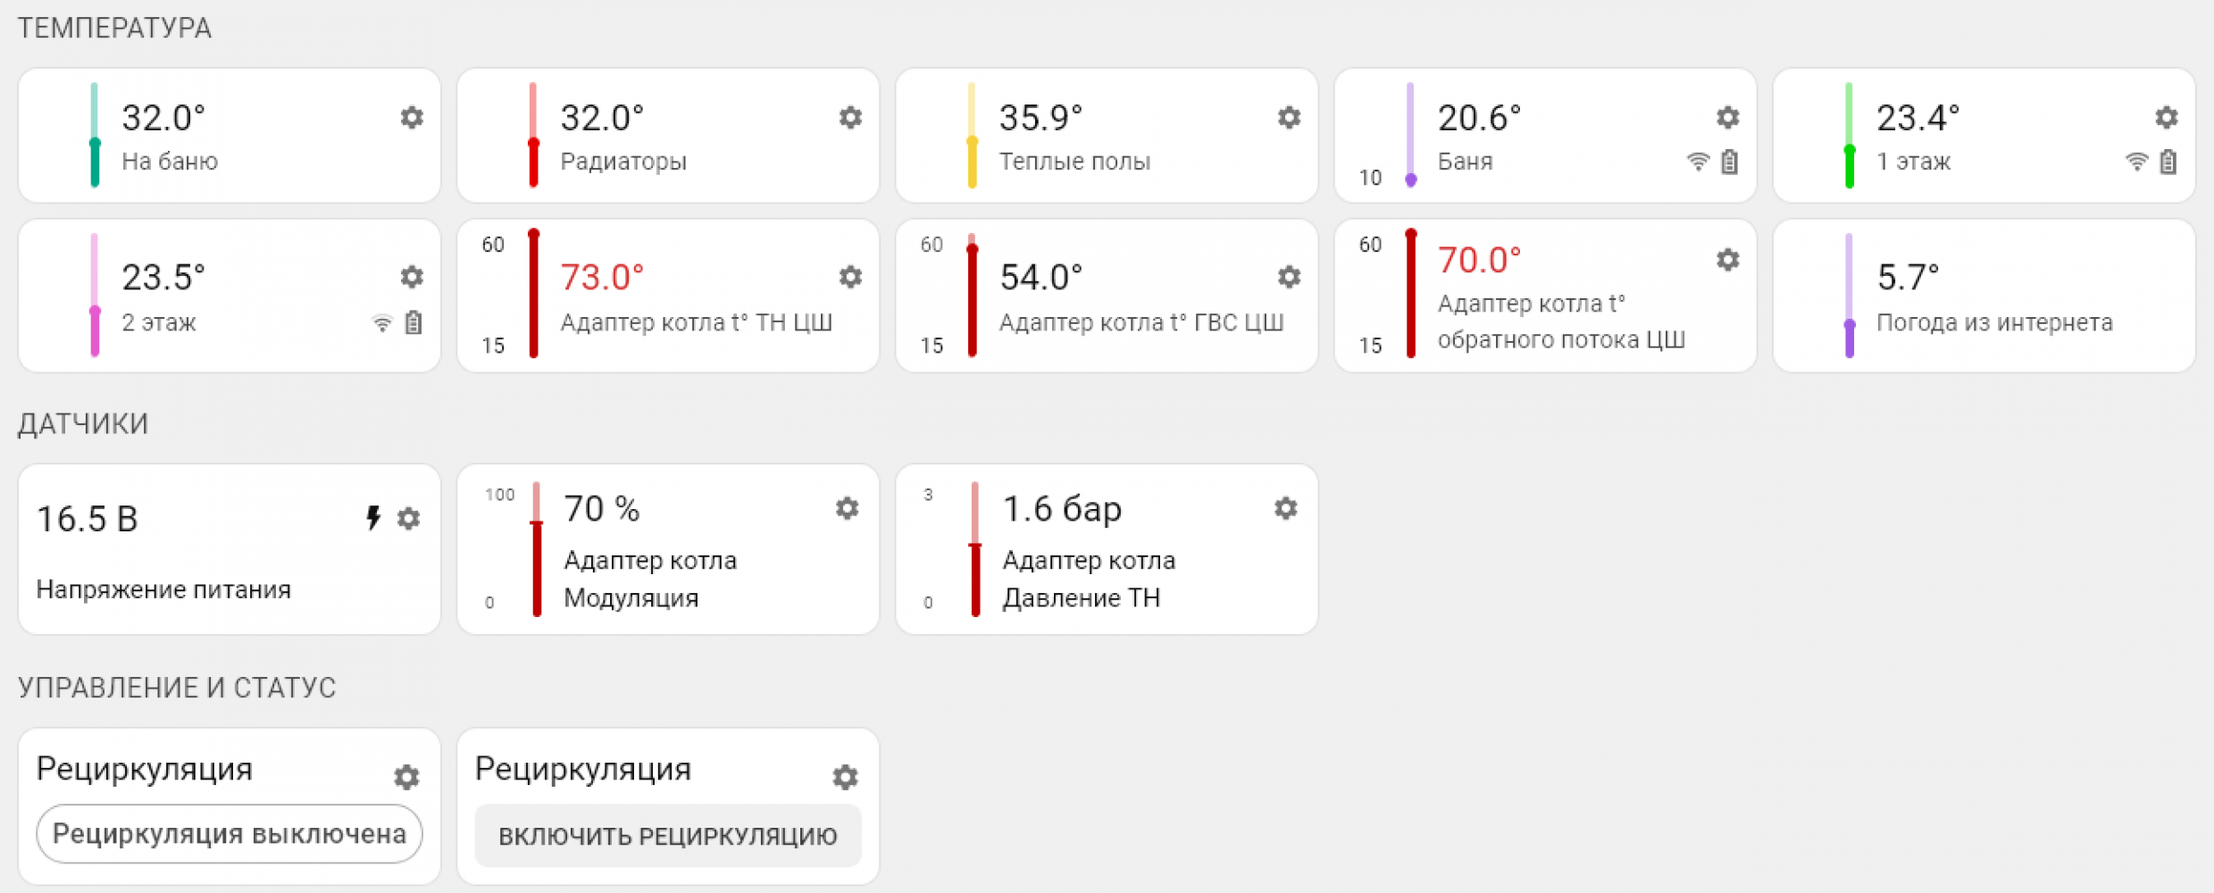Screen dimensions: 2214x893
Task: Click the 73.0° ТН ЦШ temperature reading
Action: (601, 278)
